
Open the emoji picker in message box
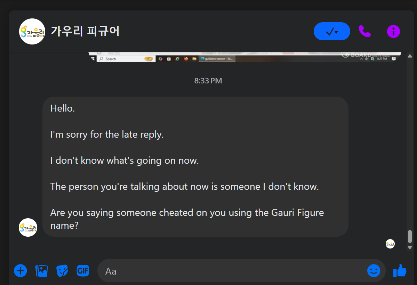pyautogui.click(x=374, y=271)
